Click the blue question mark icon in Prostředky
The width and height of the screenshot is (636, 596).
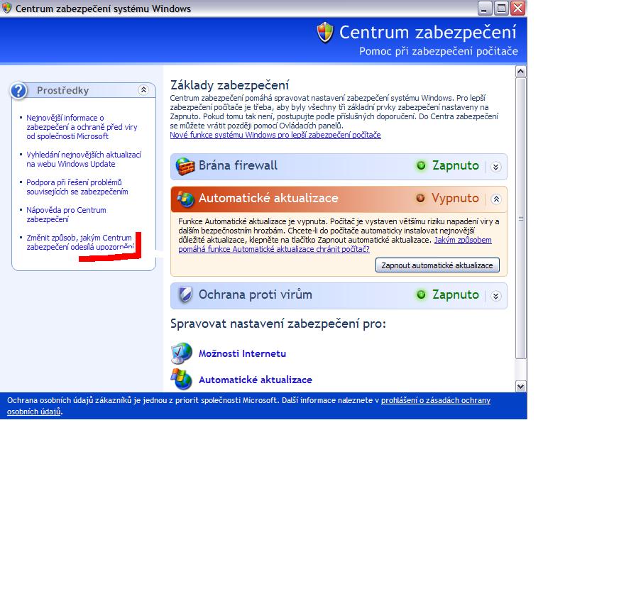pos(18,90)
